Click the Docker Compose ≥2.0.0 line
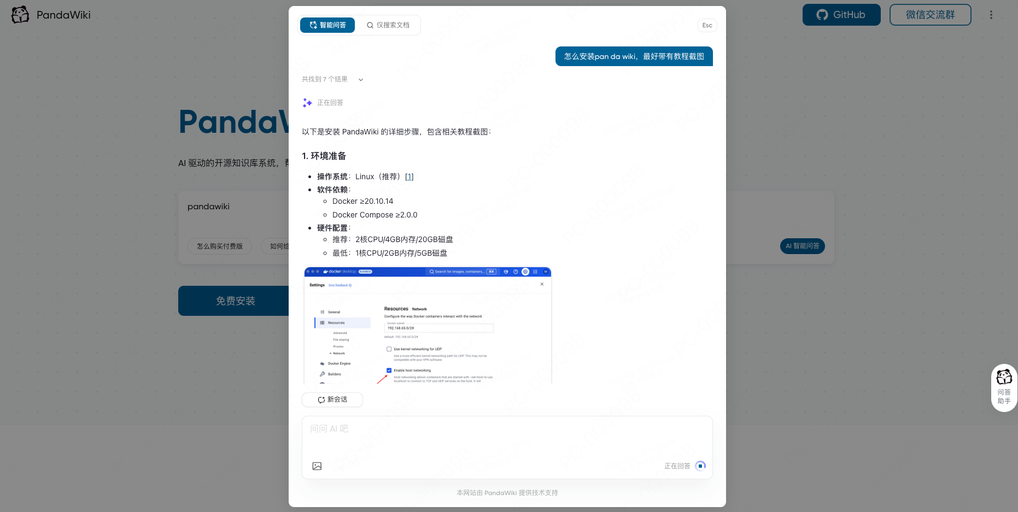This screenshot has height=512, width=1018. click(x=375, y=215)
